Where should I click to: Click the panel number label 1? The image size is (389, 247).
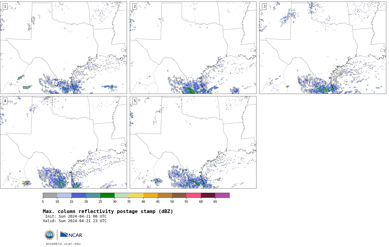[5, 6]
